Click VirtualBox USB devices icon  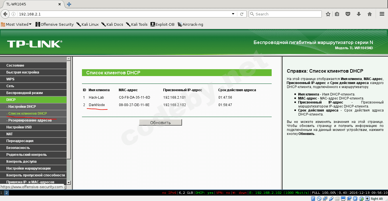[x=331, y=198]
